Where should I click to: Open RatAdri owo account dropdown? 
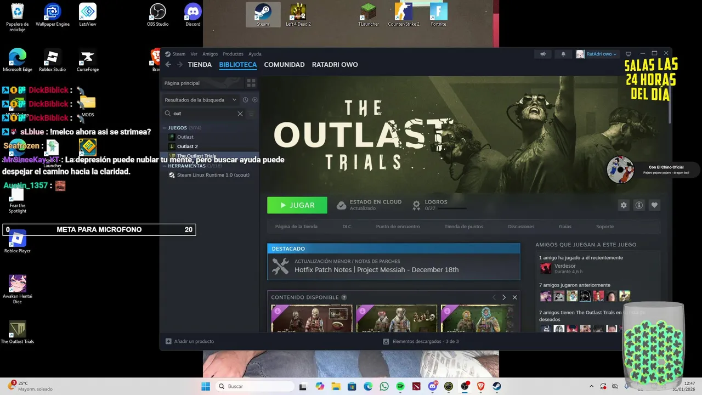[597, 54]
